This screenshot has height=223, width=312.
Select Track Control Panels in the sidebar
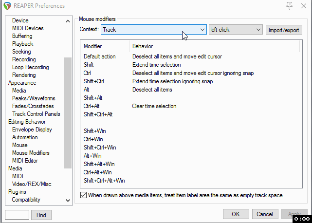click(x=36, y=114)
